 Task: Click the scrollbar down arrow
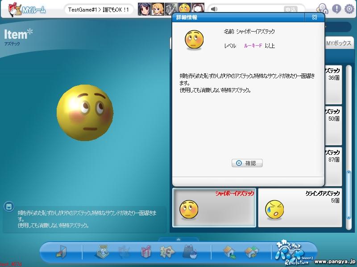pyautogui.click(x=349, y=217)
